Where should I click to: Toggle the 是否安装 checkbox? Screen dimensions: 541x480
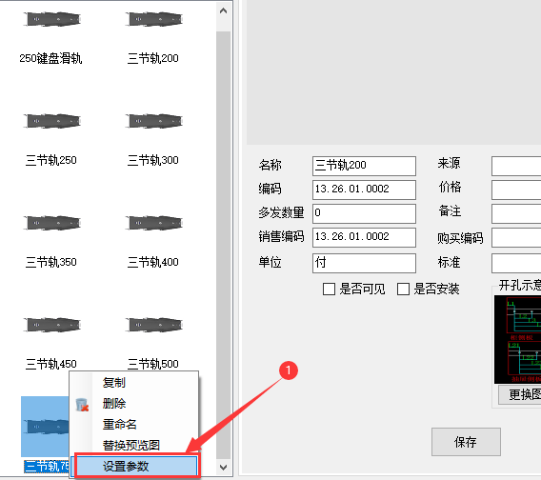point(403,290)
